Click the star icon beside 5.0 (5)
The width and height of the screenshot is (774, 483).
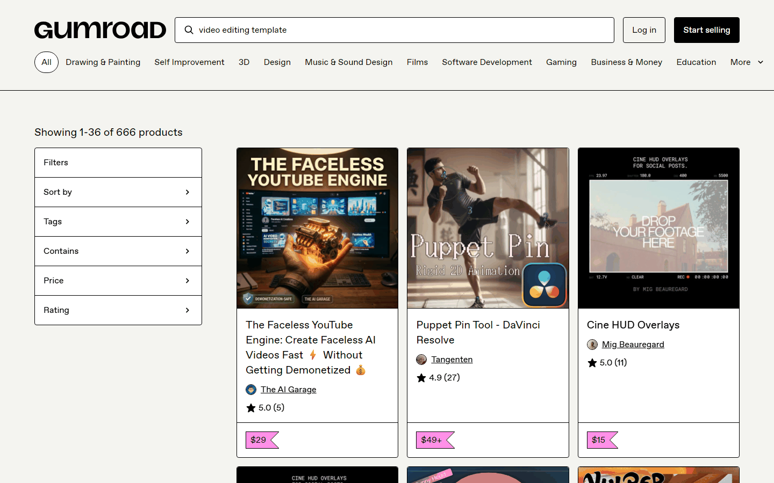pos(251,408)
